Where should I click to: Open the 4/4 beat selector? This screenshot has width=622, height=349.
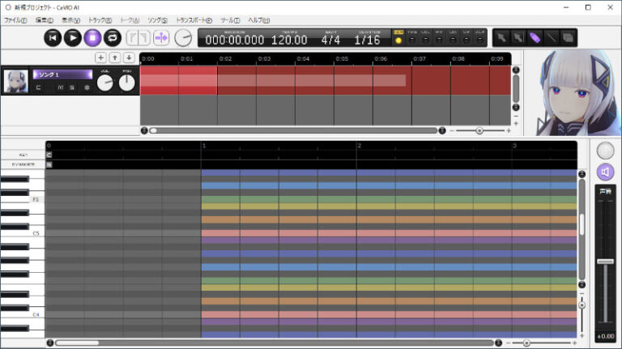pos(330,40)
